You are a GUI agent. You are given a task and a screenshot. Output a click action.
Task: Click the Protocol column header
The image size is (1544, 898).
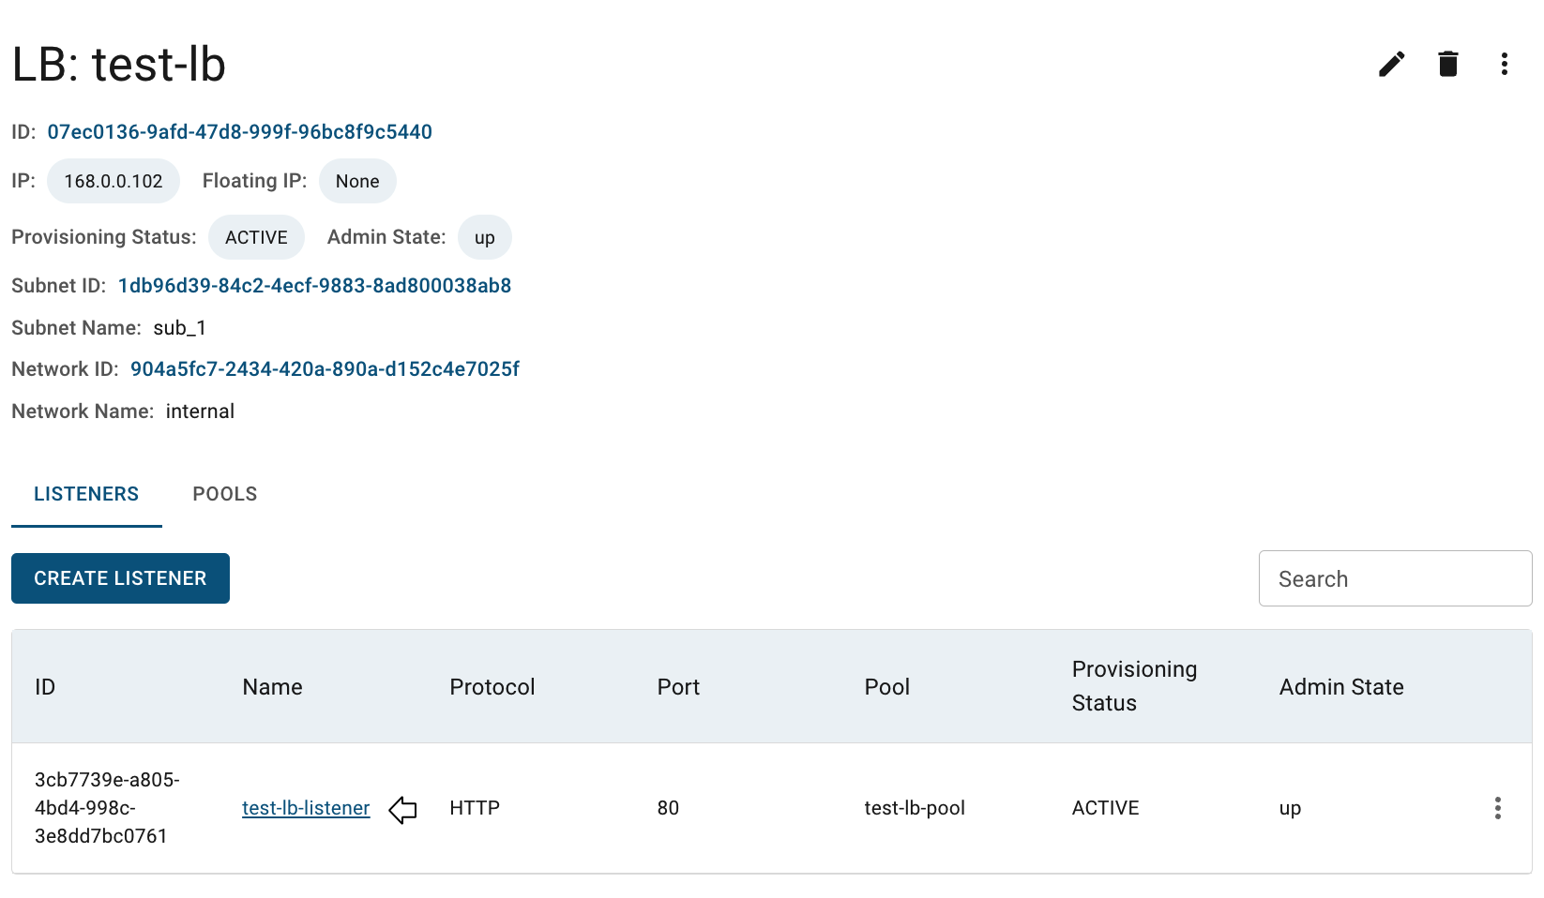[x=492, y=687]
